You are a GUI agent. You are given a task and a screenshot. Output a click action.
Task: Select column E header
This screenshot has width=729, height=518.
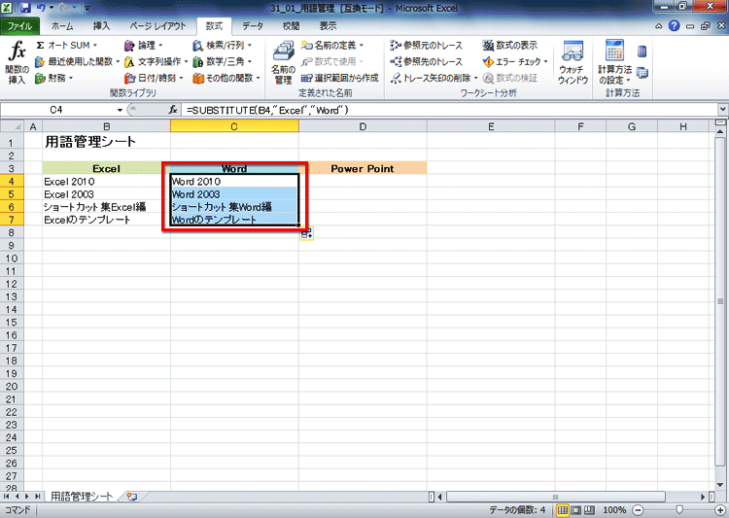[x=491, y=126]
